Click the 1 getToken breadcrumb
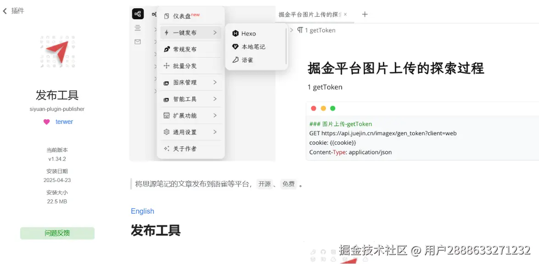 (320, 30)
